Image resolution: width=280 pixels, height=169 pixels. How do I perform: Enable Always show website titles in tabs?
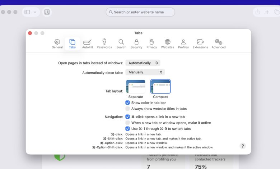(x=127, y=109)
